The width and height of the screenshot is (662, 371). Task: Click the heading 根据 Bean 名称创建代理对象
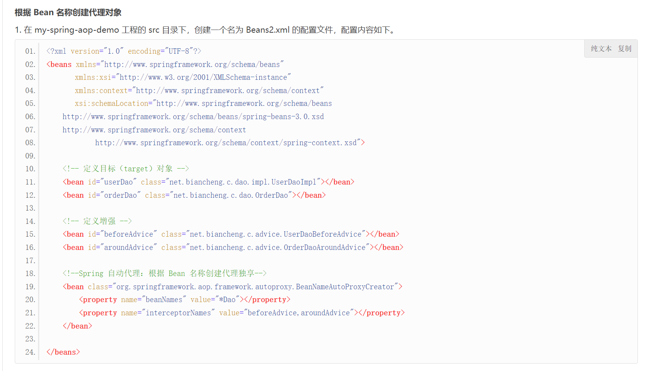coord(68,12)
